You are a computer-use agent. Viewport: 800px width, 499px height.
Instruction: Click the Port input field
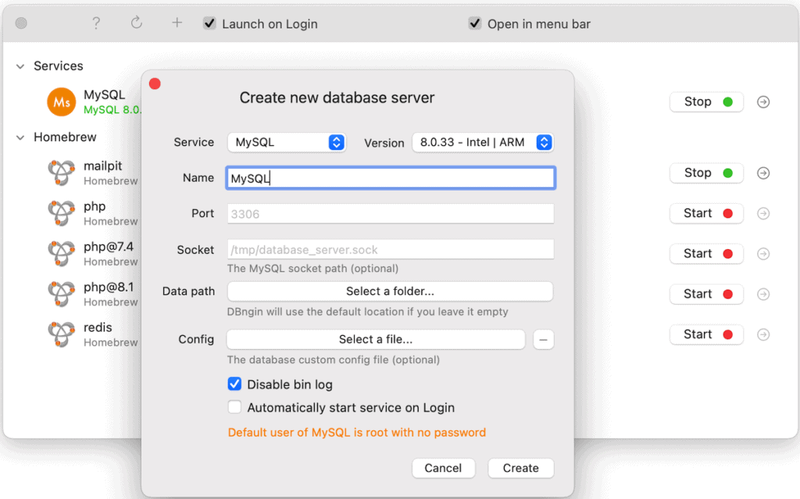(390, 213)
